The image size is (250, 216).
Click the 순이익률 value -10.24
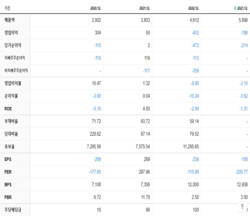pos(194,96)
